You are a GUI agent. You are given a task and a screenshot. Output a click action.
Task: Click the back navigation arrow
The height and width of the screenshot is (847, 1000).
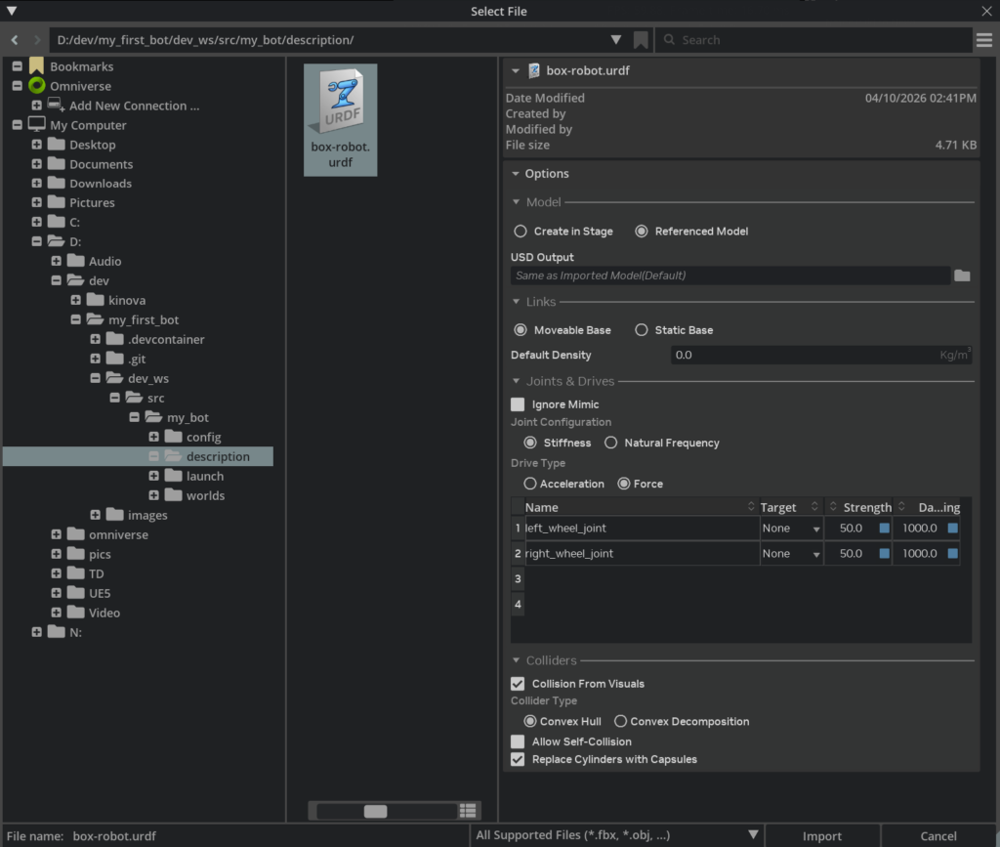(15, 40)
